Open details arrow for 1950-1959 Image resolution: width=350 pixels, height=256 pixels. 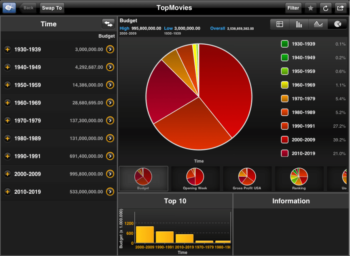point(110,85)
